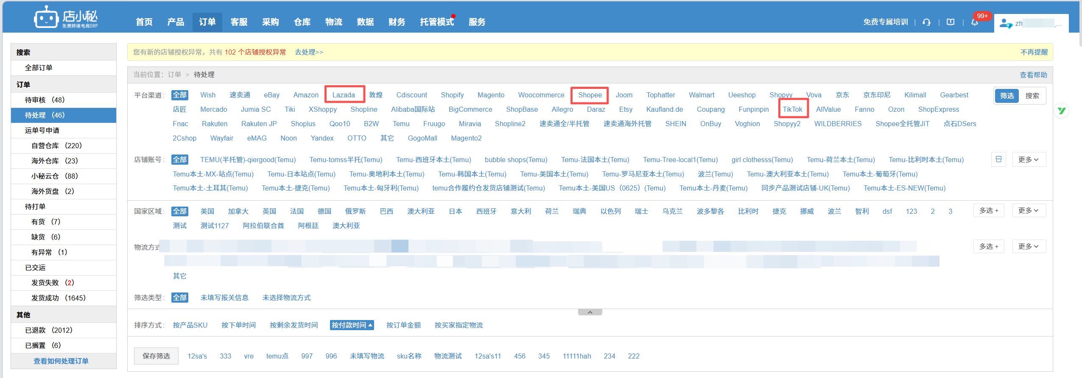The width and height of the screenshot is (1082, 378).
Task: Click 订单 in the breadcrumb path
Action: click(x=174, y=74)
